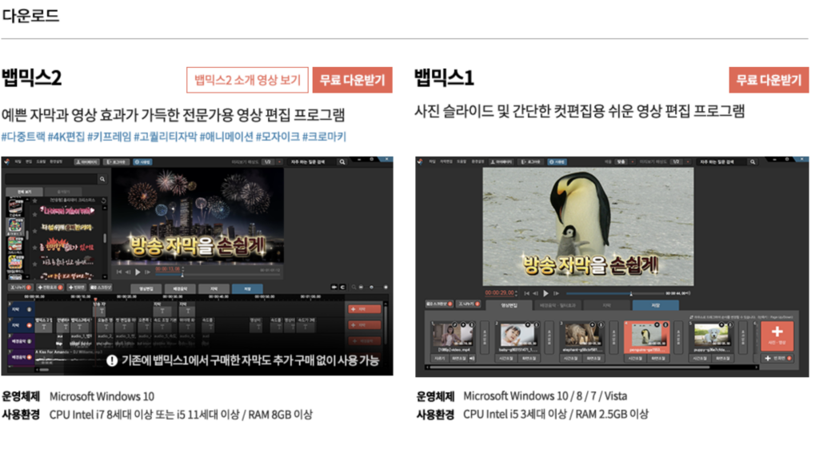Viewport: 819px width, 449px height.
Task: Play the preview in 뱁믹스2 screenshot
Action: (138, 272)
